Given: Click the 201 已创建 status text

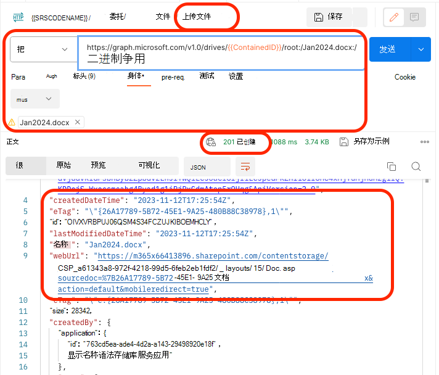Looking at the screenshot, I should click(x=239, y=142).
